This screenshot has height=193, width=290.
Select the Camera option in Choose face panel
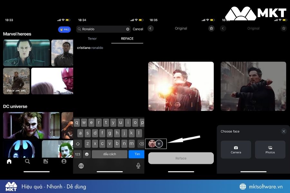236,149
